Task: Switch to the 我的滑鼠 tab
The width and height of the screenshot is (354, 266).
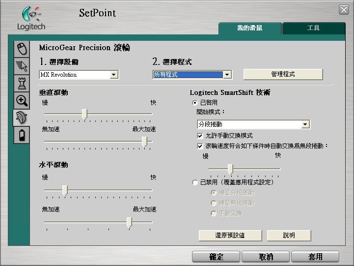Action: [250, 28]
